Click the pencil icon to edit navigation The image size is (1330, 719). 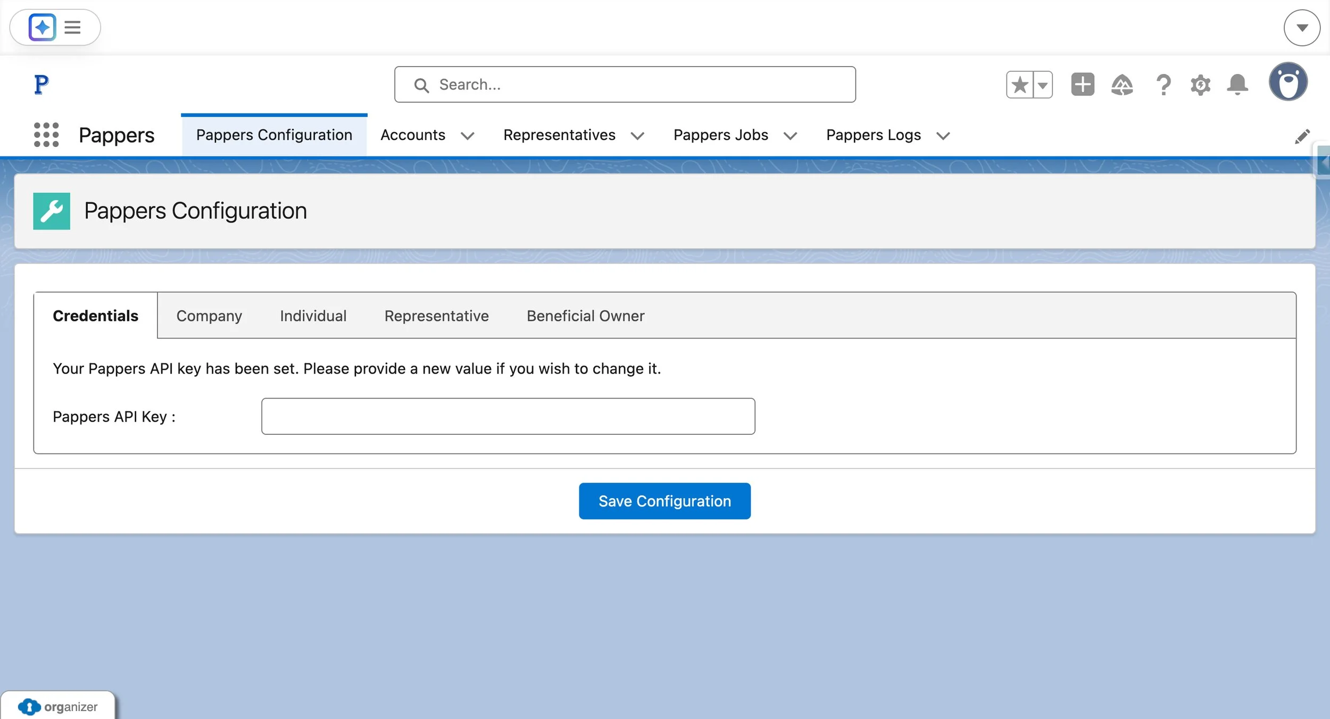click(x=1302, y=136)
